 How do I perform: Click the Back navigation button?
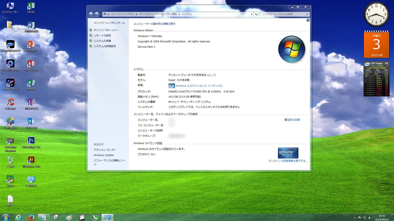click(x=91, y=14)
